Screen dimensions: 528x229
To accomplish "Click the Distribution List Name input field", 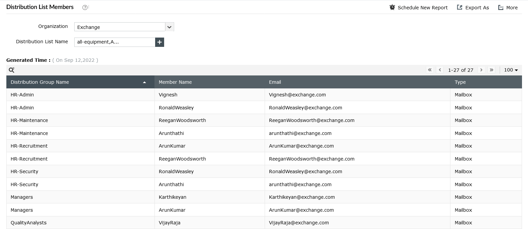I will [x=115, y=42].
